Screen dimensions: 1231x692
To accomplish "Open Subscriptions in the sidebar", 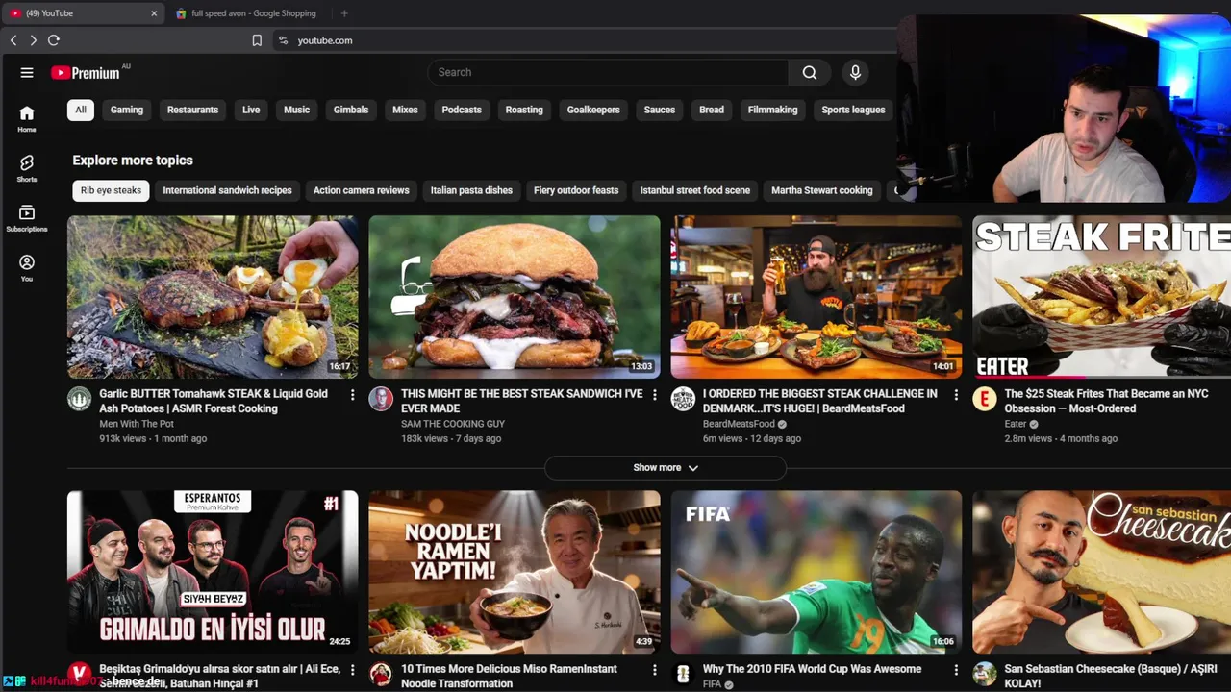I will pyautogui.click(x=27, y=218).
